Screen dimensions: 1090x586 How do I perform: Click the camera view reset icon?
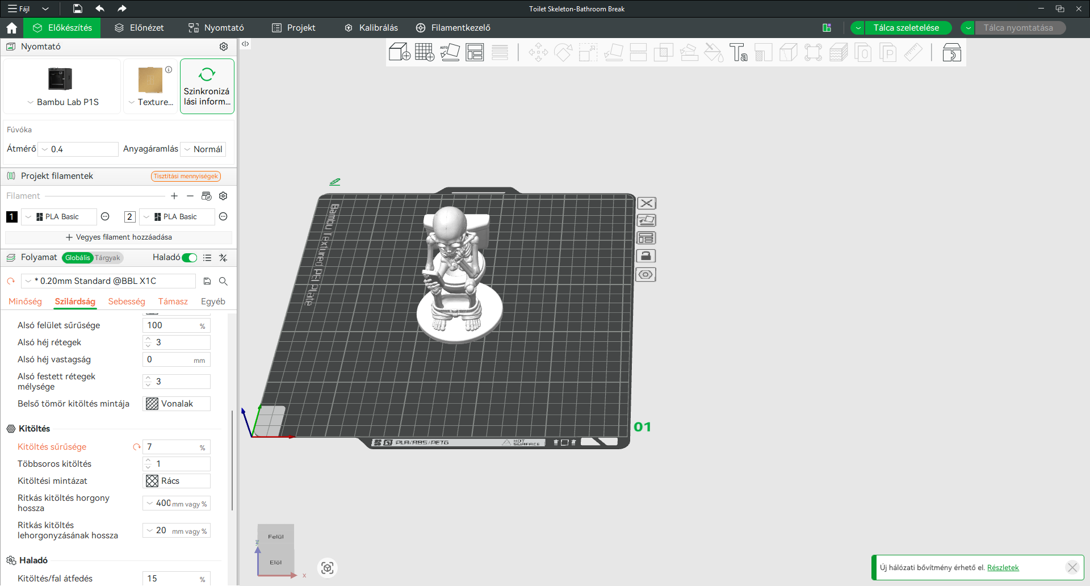point(328,568)
